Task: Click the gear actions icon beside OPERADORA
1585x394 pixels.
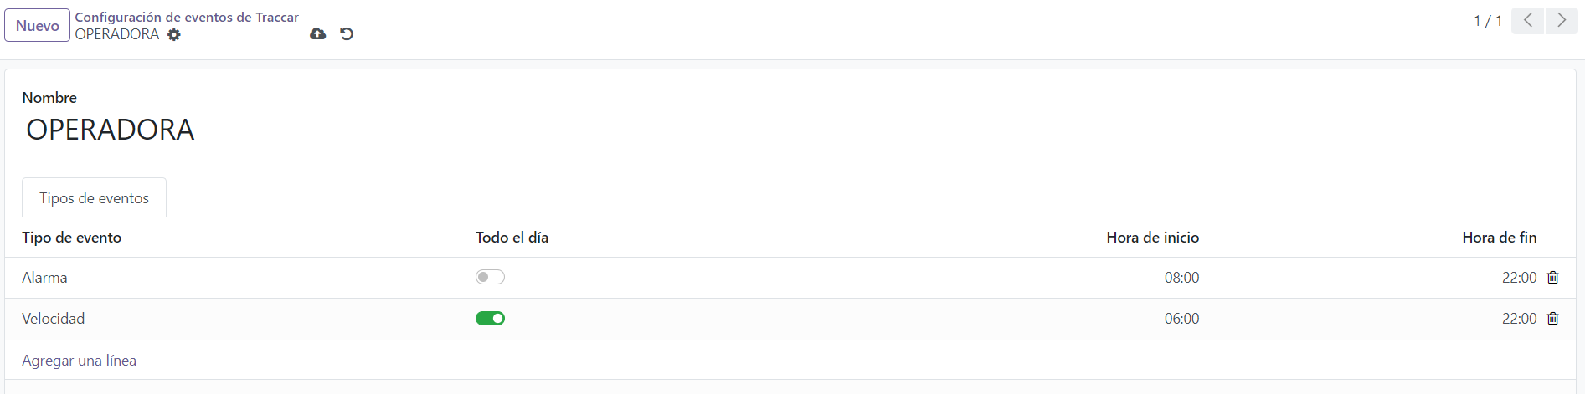Action: (x=174, y=35)
